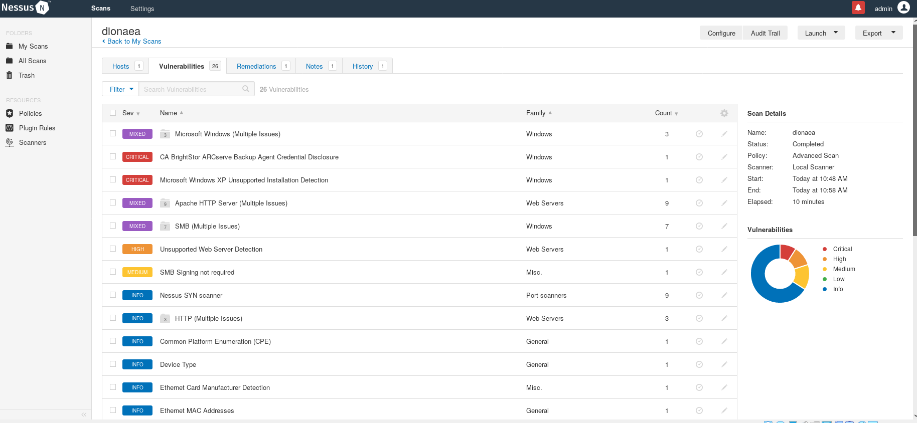The width and height of the screenshot is (917, 423).
Task: Click the Scanners radar icon
Action: click(x=10, y=142)
